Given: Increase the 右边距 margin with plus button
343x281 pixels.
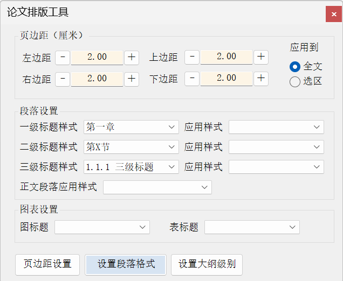Looking at the screenshot, I should tap(132, 79).
